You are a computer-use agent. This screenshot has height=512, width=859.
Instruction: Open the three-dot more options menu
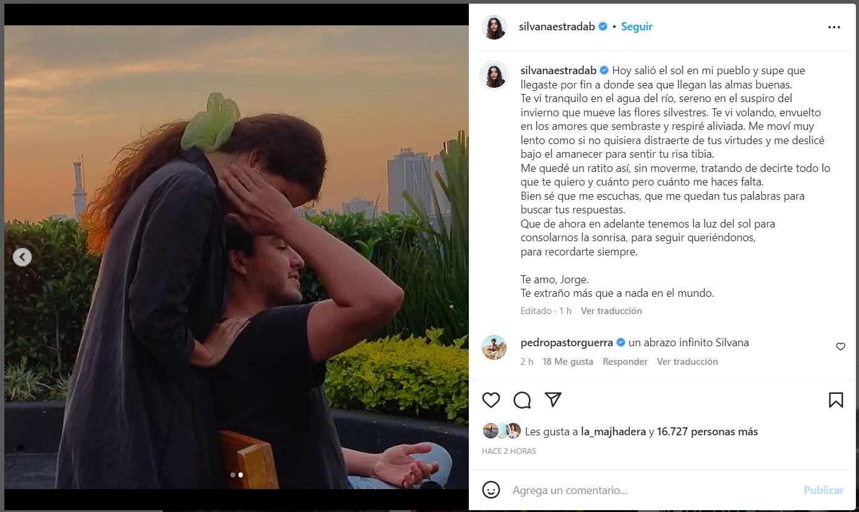[834, 27]
